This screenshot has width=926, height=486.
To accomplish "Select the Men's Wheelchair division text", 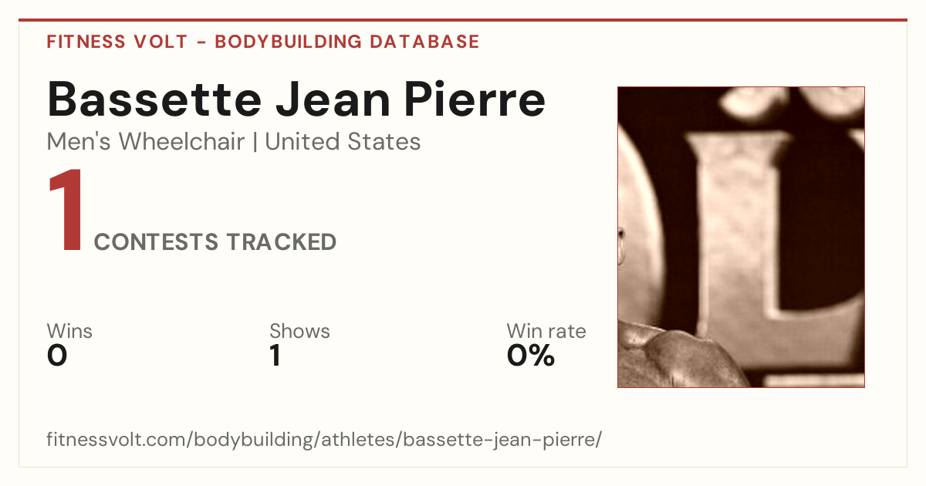I will 146,142.
